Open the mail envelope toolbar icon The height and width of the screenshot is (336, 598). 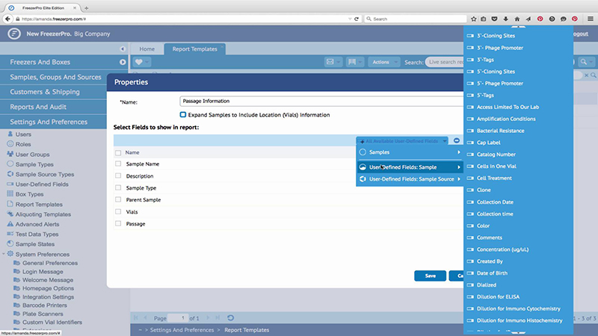tap(330, 62)
